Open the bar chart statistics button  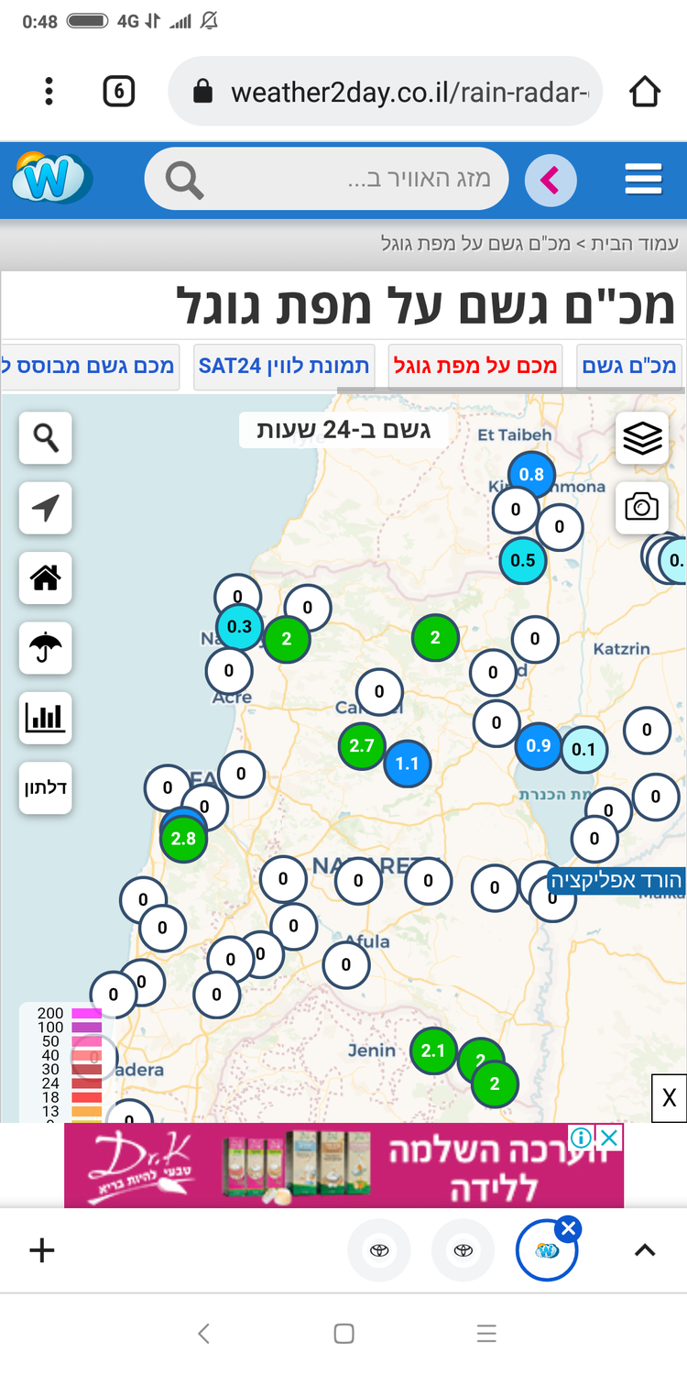point(46,718)
